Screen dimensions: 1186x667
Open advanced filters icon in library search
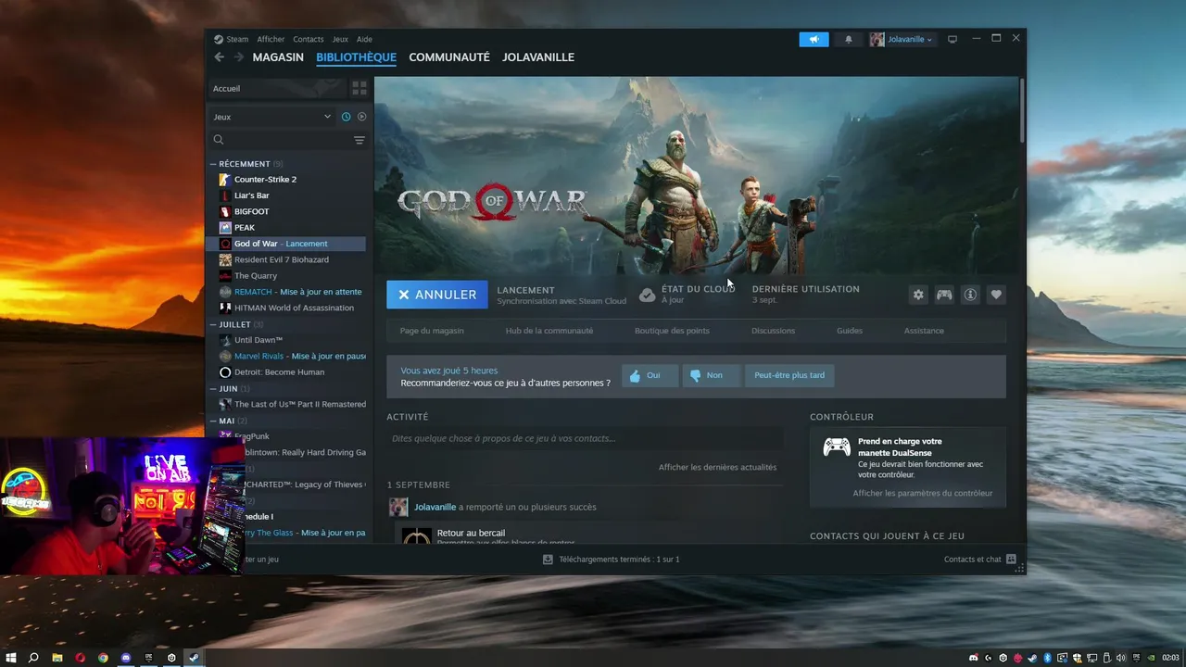(x=360, y=140)
